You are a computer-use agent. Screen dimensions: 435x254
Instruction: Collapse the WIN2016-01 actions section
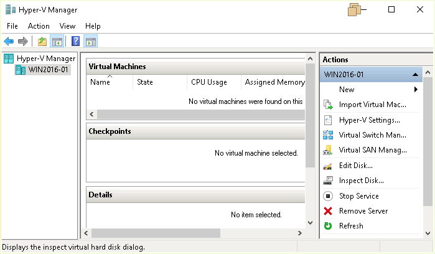(x=415, y=75)
